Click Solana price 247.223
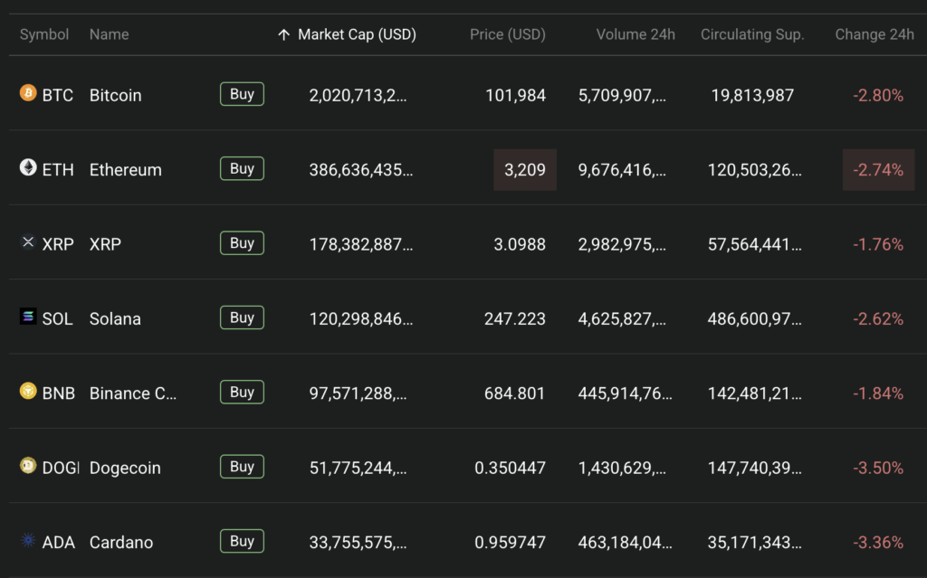Viewport: 927px width, 578px height. pyautogui.click(x=515, y=318)
